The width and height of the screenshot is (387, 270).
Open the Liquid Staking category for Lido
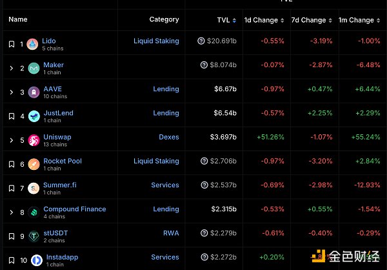[156, 41]
